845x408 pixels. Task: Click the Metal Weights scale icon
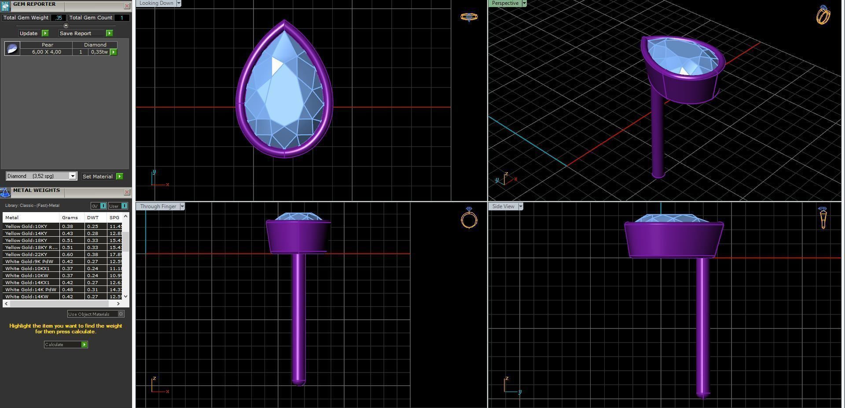tap(5, 192)
